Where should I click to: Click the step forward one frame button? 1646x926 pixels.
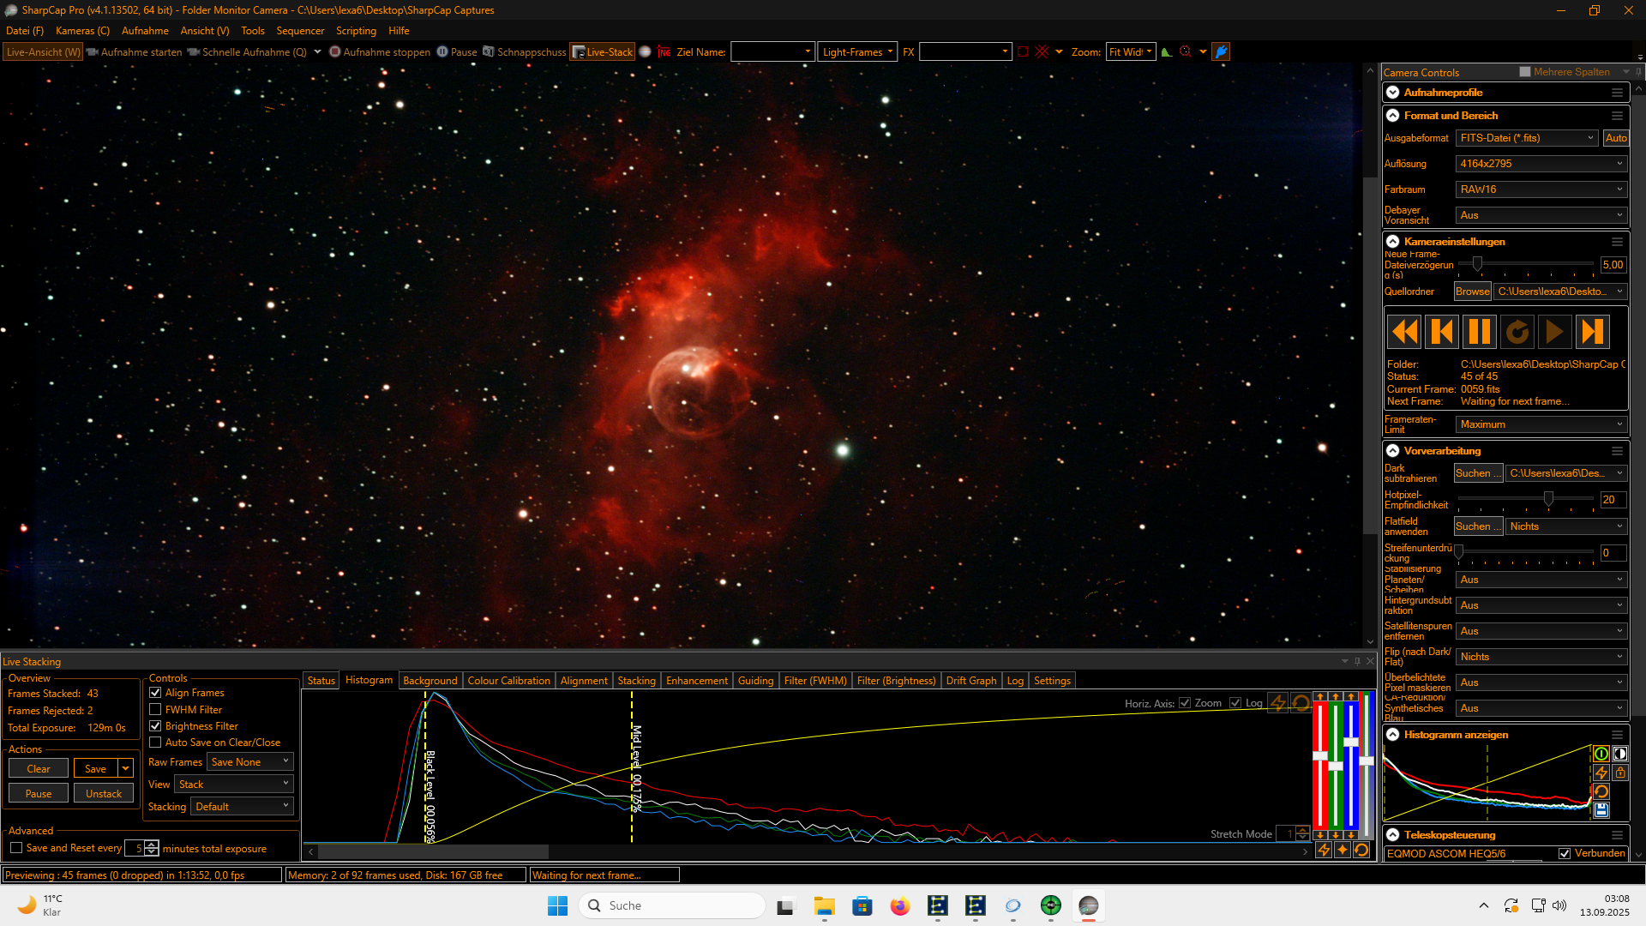point(1592,332)
